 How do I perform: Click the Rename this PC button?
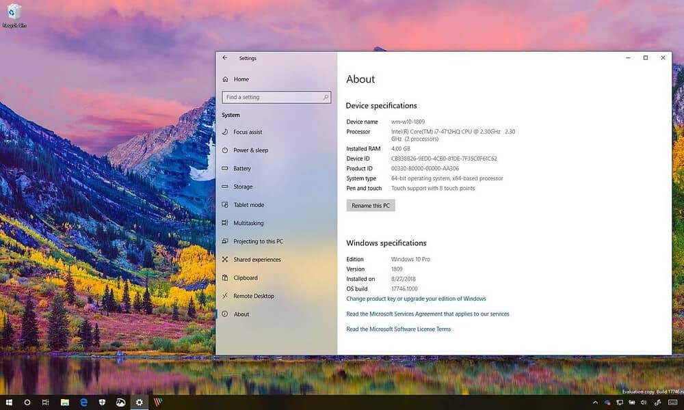pos(370,205)
